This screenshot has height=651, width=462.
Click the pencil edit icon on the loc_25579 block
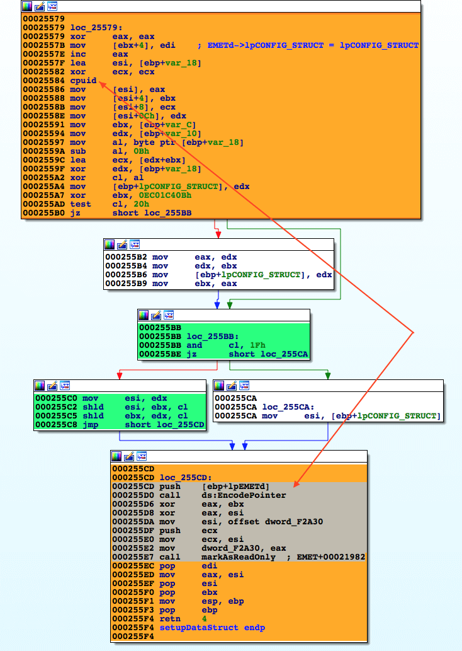pos(40,6)
